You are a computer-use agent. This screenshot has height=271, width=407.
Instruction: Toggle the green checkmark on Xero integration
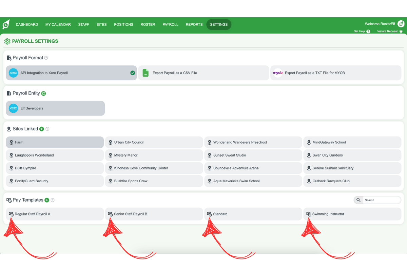tap(132, 72)
